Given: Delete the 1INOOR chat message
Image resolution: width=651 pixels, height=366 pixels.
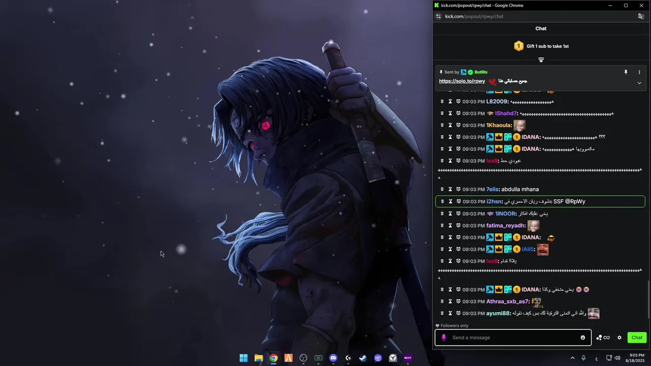Looking at the screenshot, I should click(x=442, y=213).
